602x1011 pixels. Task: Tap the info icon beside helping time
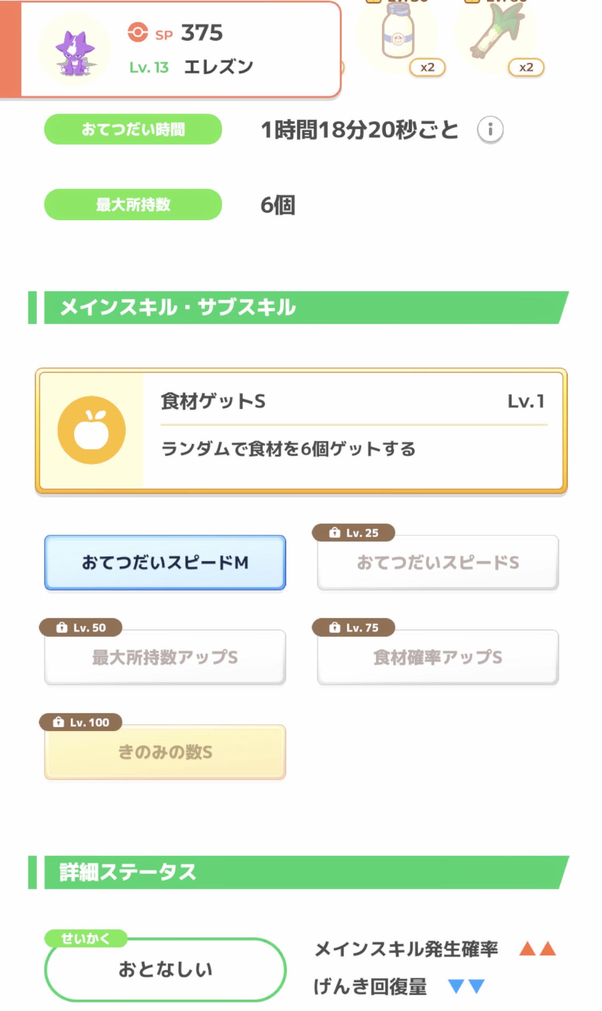pyautogui.click(x=490, y=130)
